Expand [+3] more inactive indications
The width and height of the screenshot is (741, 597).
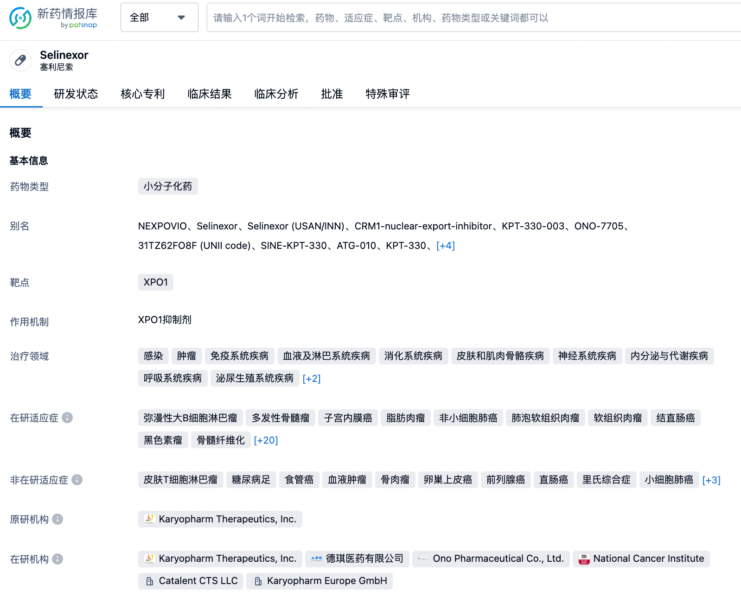point(711,480)
